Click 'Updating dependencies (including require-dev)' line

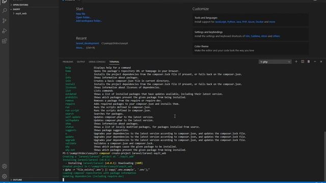pos(93,176)
